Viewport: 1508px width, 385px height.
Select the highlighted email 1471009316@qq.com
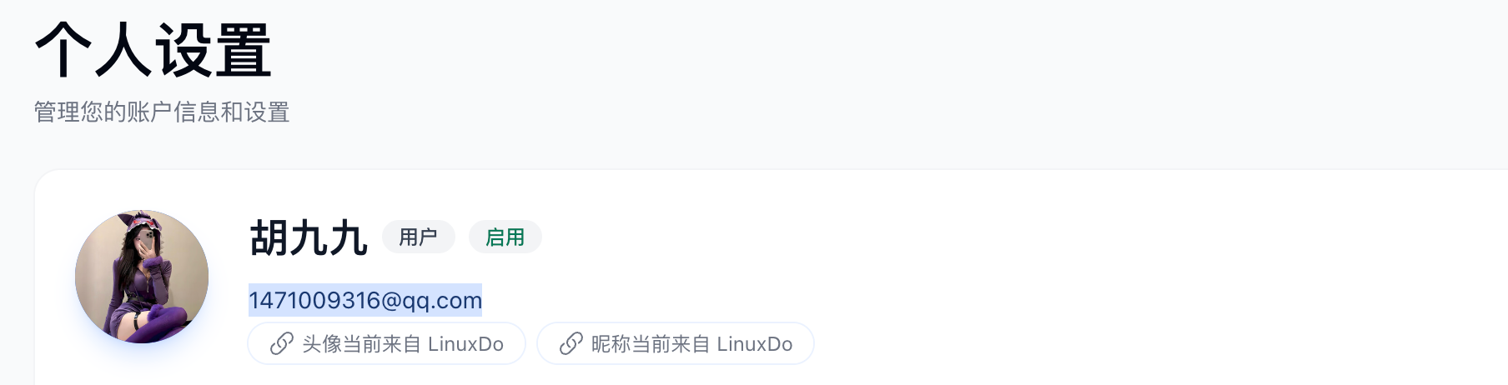click(x=365, y=300)
